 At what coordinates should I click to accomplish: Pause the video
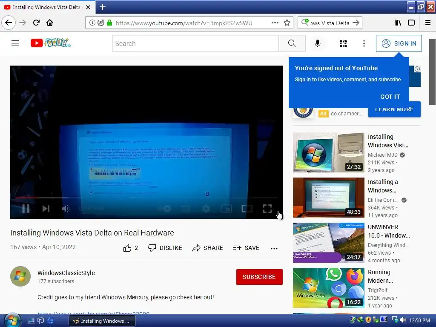point(26,209)
